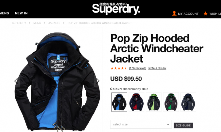Open the SIZE GUIDE button
Screen dimensions: 221x132
pos(183,125)
